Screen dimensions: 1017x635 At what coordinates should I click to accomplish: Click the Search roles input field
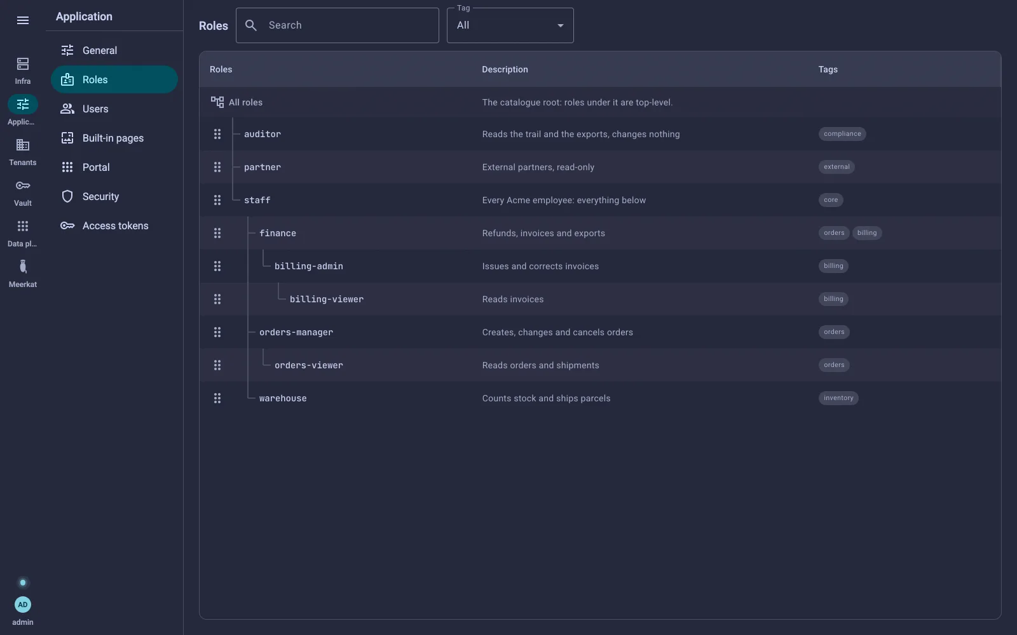tap(338, 25)
